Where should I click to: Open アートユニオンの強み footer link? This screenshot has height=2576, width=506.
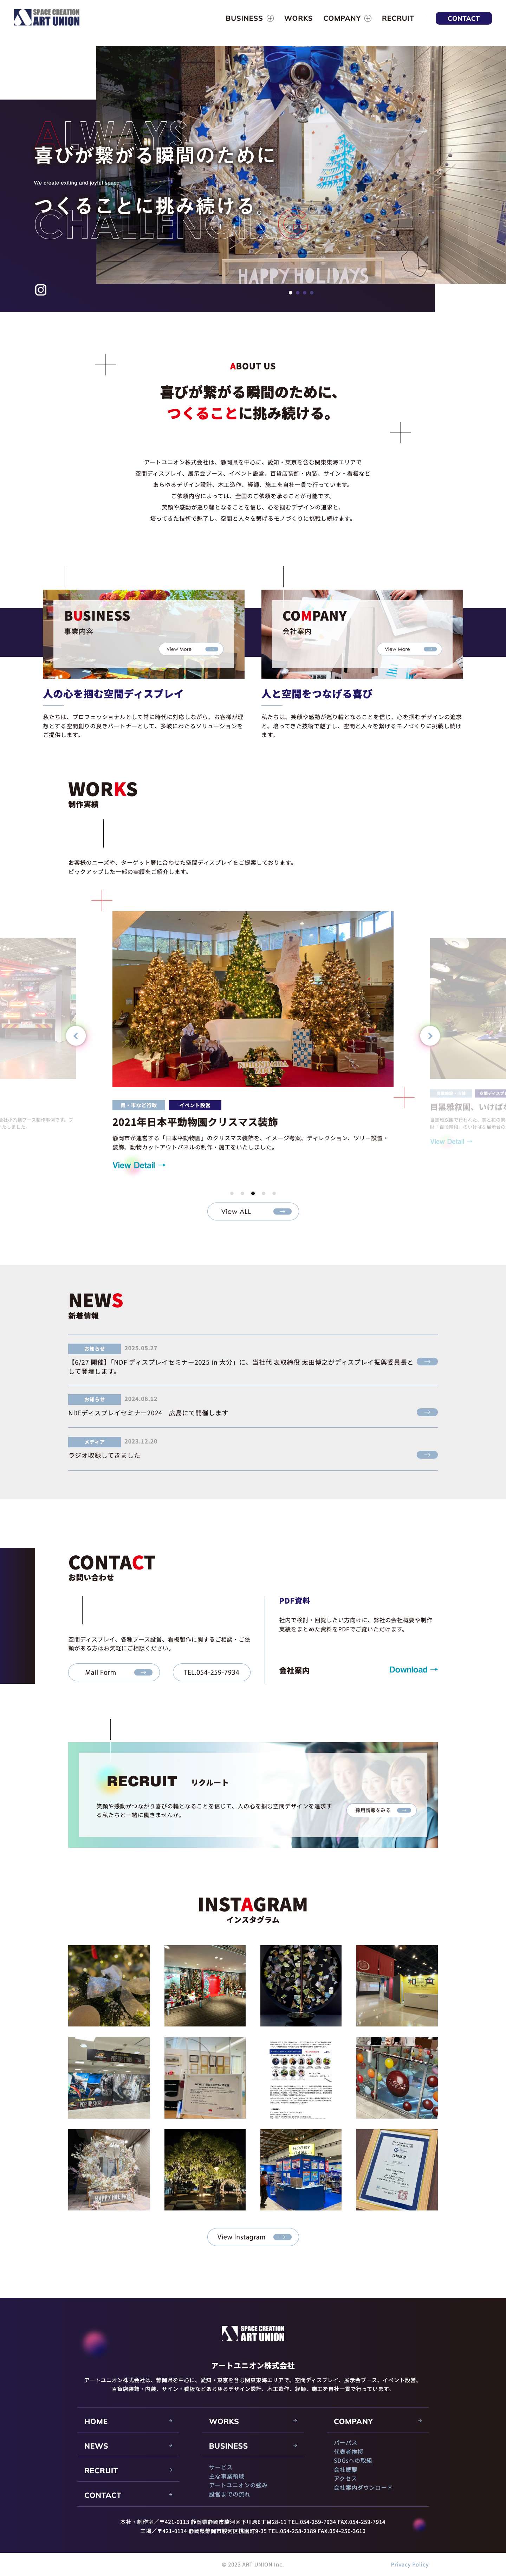239,2485
